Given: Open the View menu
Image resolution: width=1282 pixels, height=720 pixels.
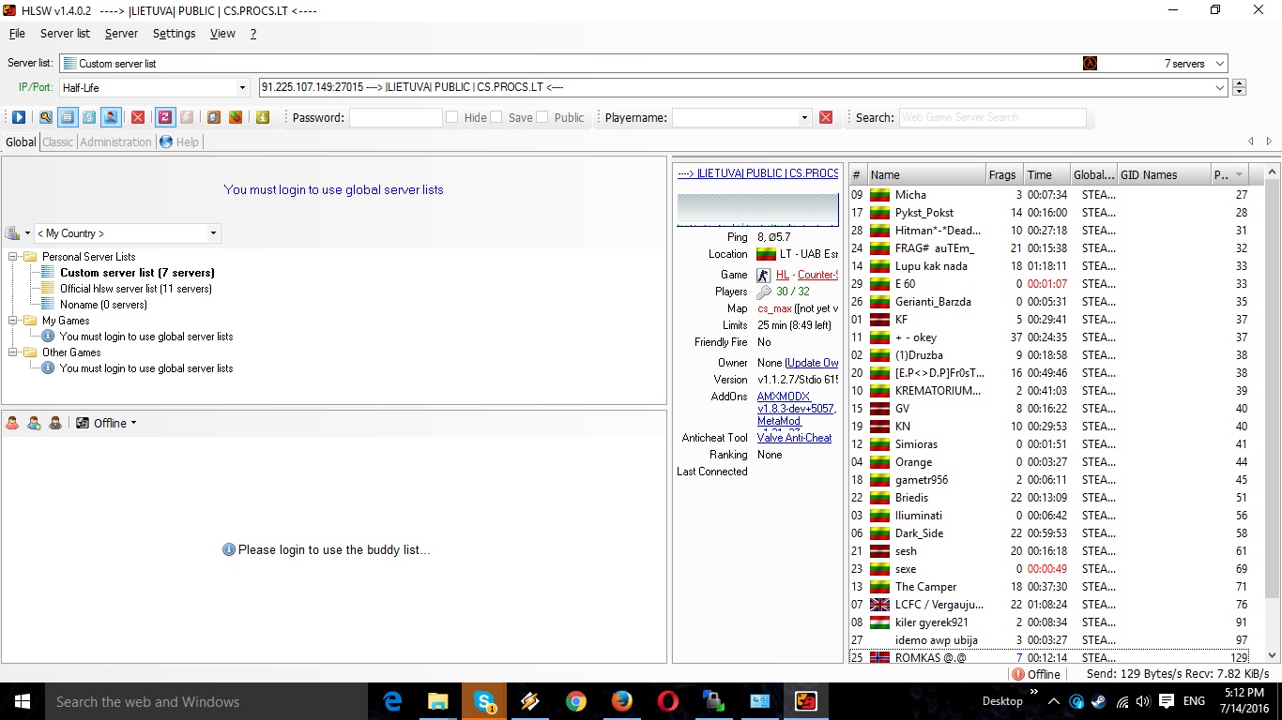Looking at the screenshot, I should (222, 34).
